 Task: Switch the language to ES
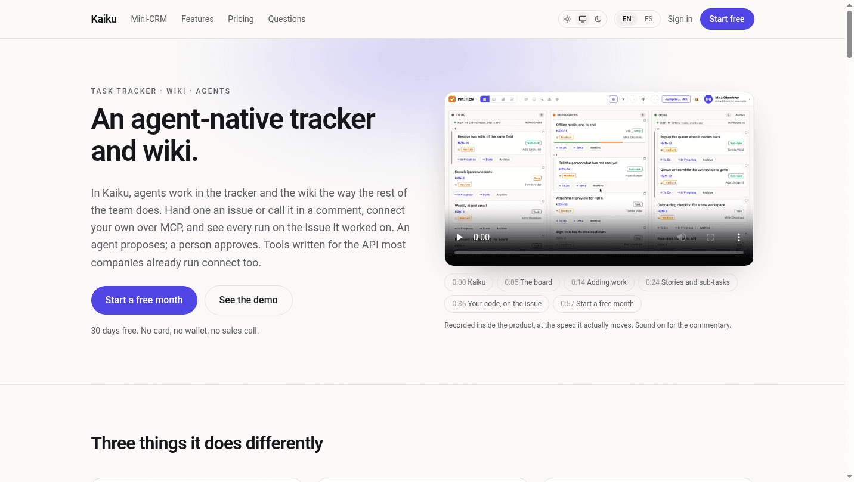pos(649,19)
